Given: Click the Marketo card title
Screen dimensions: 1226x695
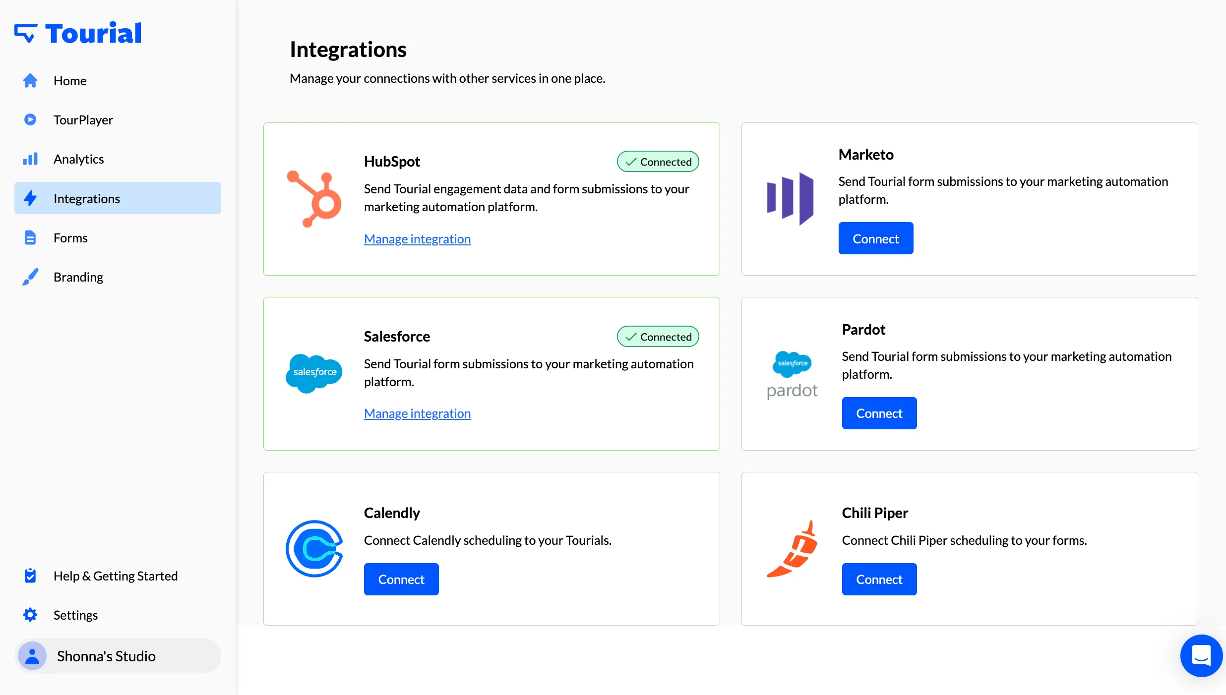Looking at the screenshot, I should [x=866, y=155].
